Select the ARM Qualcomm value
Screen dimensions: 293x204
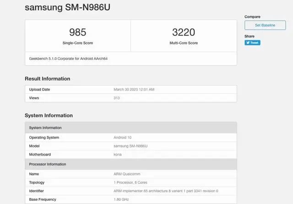127,174
